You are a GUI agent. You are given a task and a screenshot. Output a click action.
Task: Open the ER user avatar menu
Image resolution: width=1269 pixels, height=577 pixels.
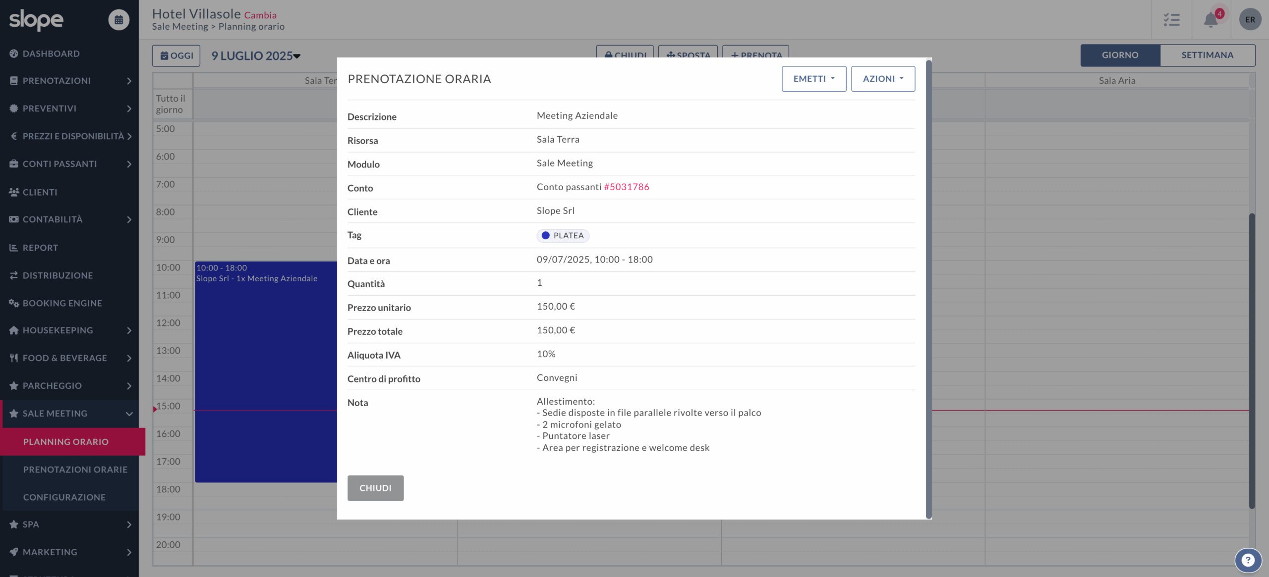point(1250,20)
